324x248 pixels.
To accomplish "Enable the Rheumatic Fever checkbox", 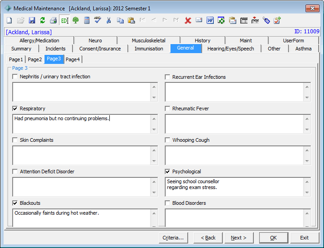I will click(x=167, y=108).
